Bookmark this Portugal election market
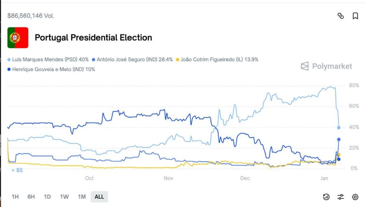This screenshot has width=366, height=207. [x=355, y=16]
